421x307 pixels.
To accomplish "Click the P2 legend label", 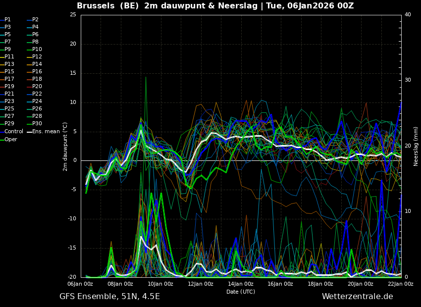I will 36,20.
